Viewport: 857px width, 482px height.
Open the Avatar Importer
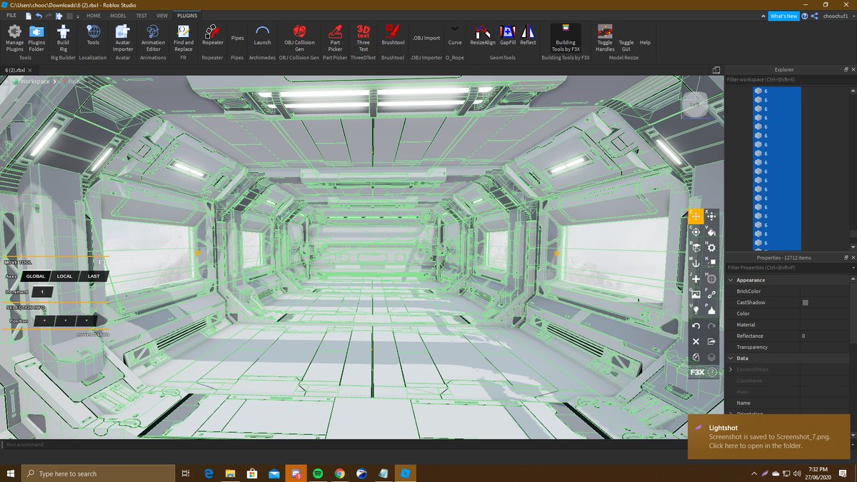tap(123, 37)
